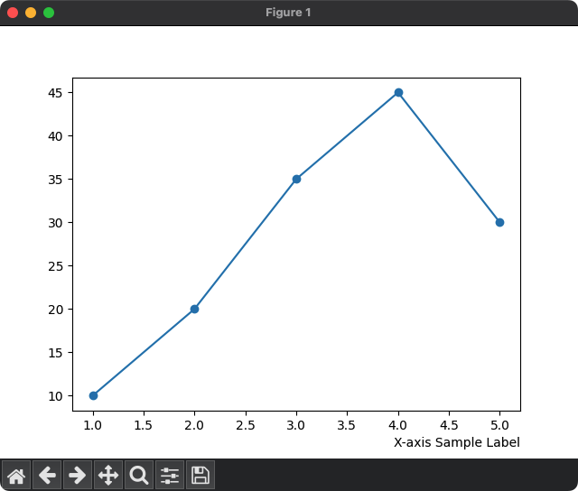This screenshot has height=491, width=578.
Task: Save the figure with the floppy icon
Action: tap(200, 475)
